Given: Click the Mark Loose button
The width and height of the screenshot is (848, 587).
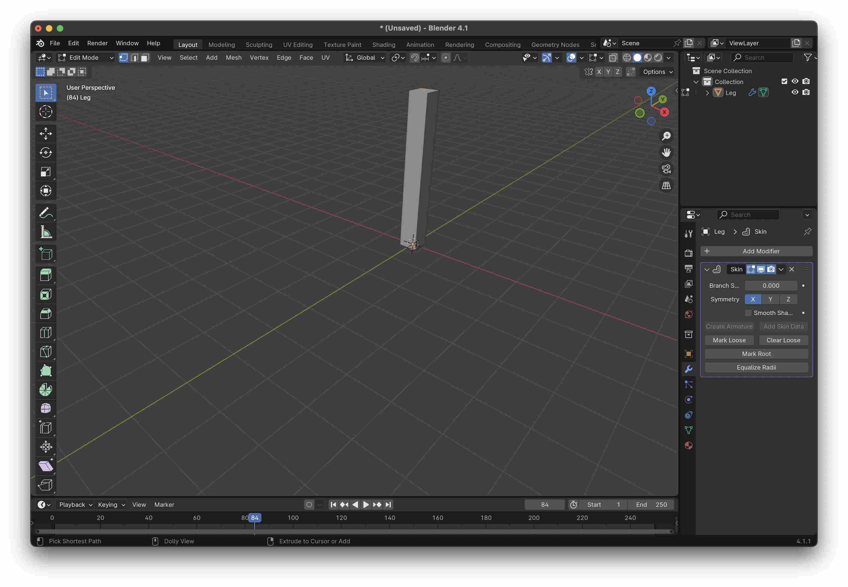Looking at the screenshot, I should point(729,341).
